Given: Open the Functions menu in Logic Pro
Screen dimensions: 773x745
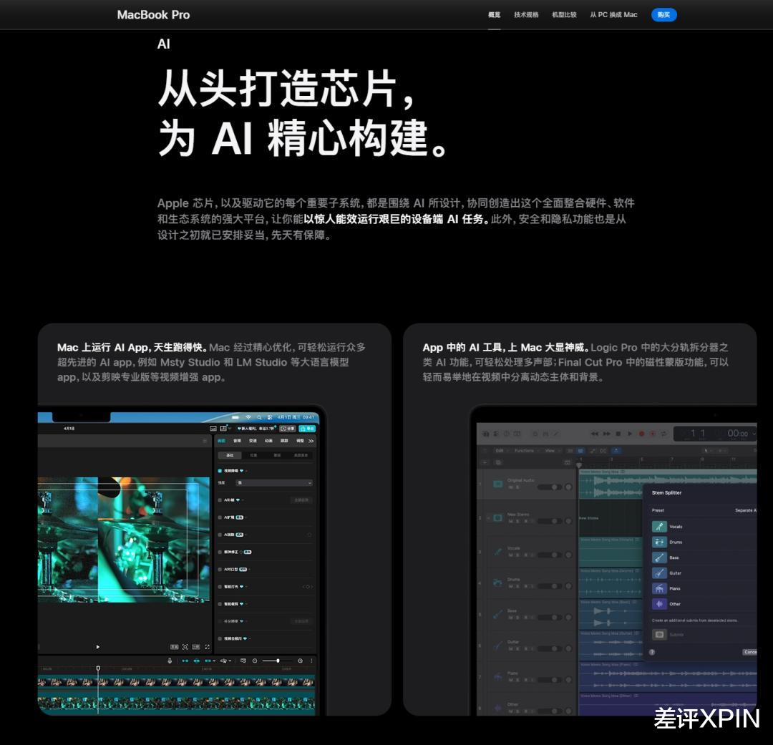Looking at the screenshot, I should [x=525, y=451].
